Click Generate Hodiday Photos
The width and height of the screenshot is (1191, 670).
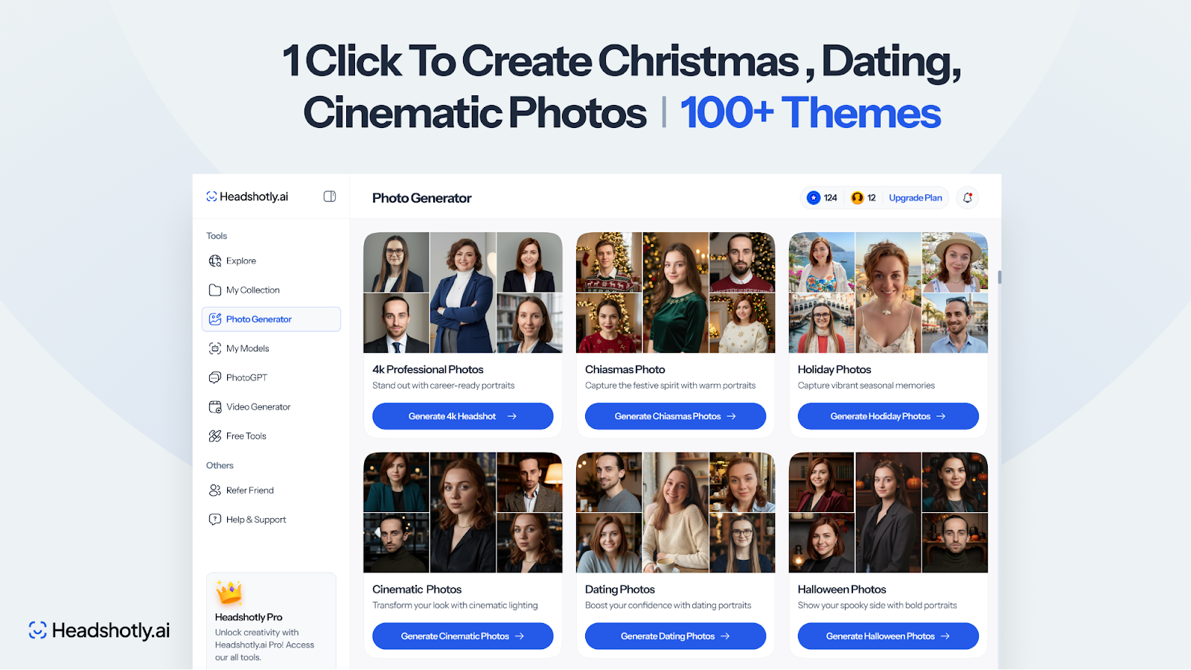tap(887, 415)
